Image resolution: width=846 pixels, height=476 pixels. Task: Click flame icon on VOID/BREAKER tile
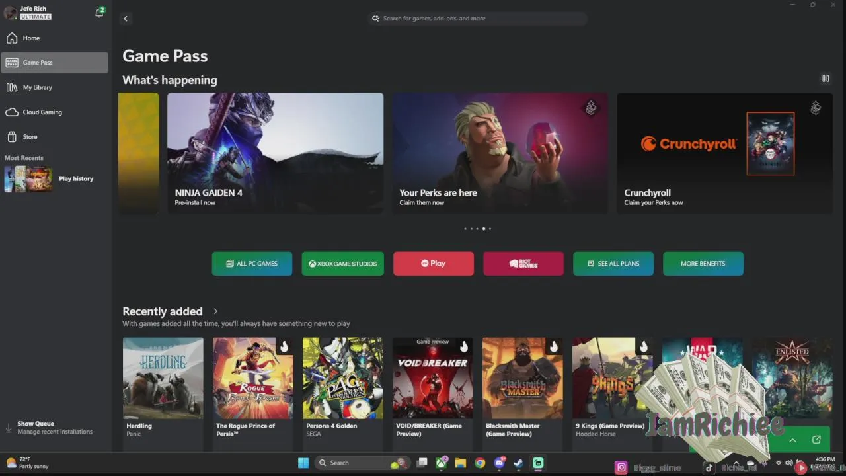click(464, 347)
